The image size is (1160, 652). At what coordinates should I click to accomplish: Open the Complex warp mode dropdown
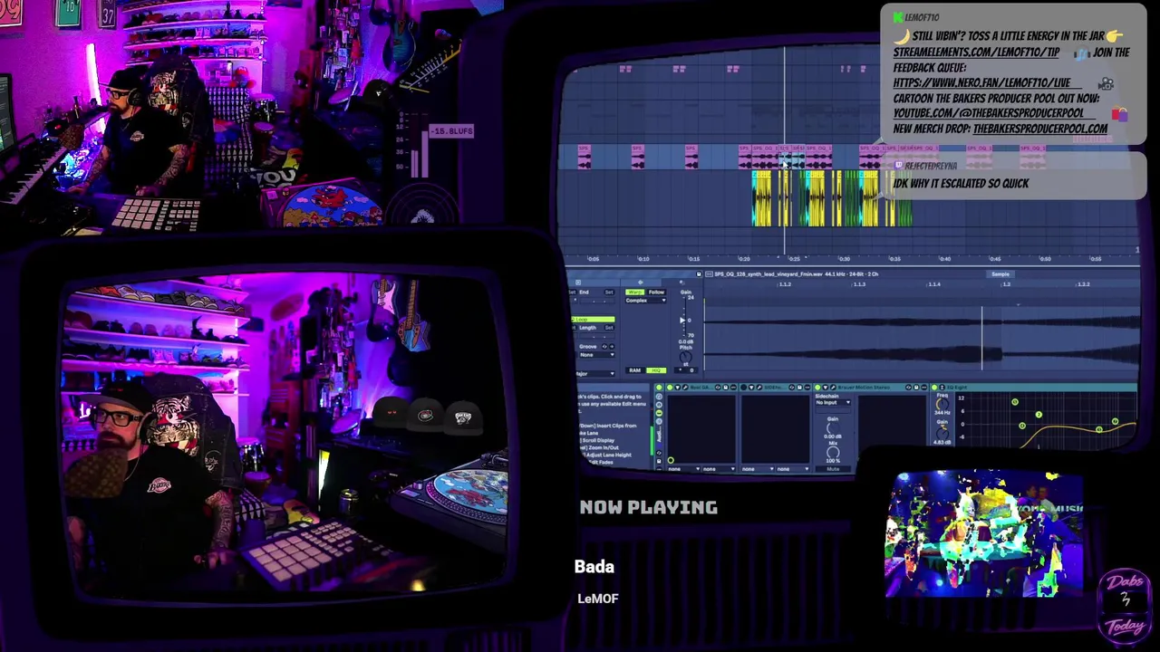645,301
